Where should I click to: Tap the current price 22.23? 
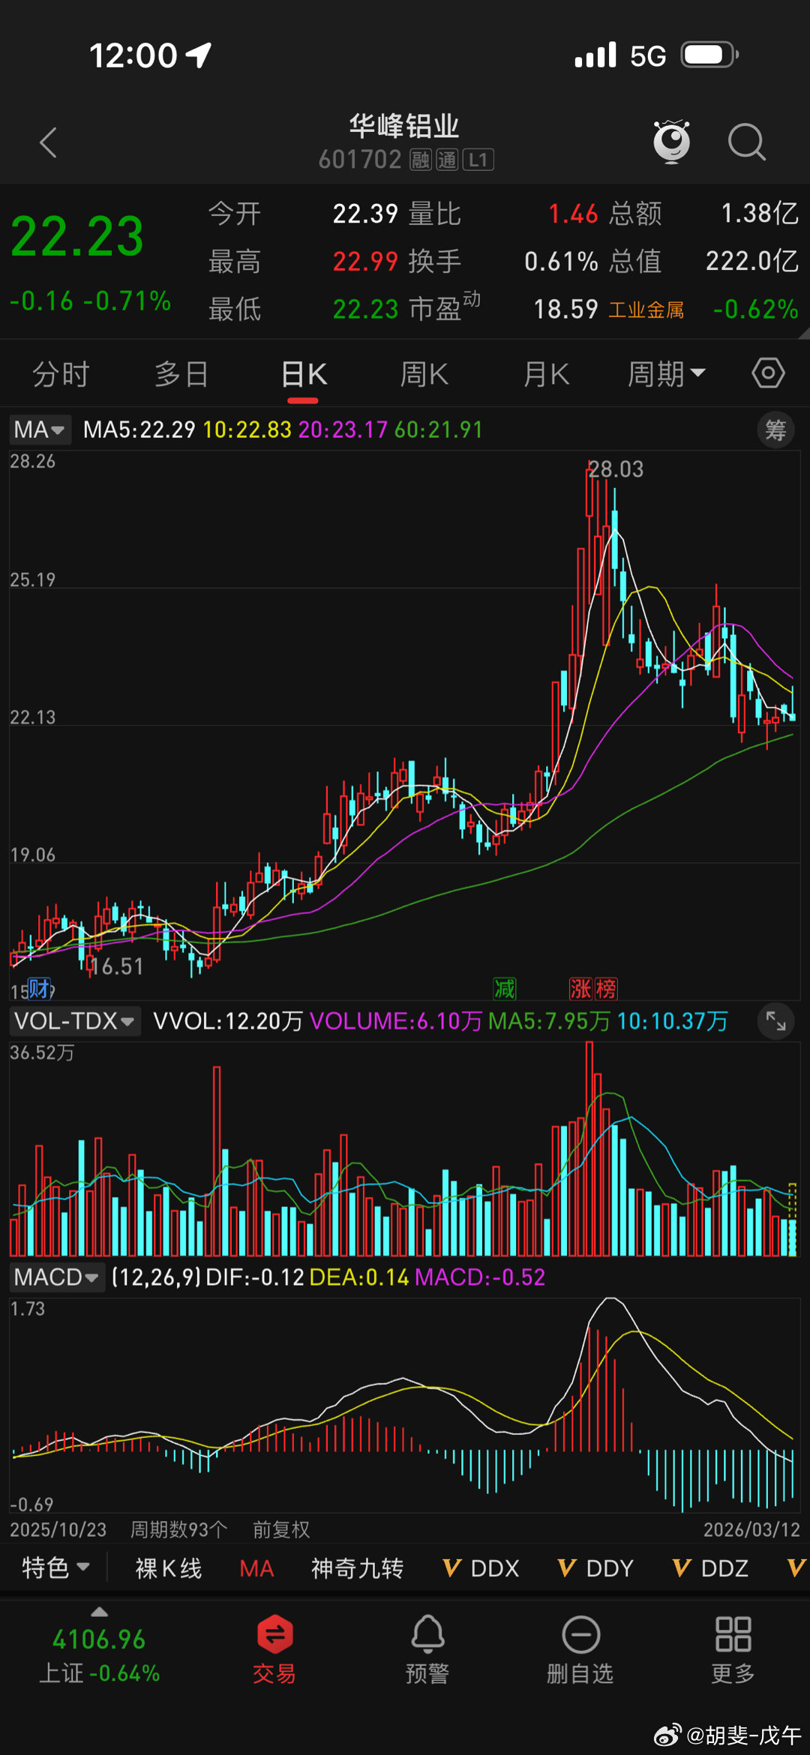pos(77,237)
